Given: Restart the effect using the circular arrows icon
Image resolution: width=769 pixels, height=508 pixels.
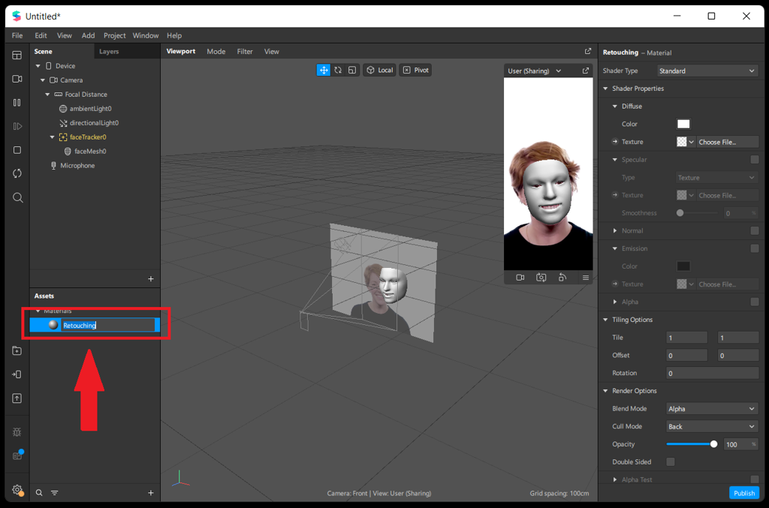Looking at the screenshot, I should (x=17, y=173).
